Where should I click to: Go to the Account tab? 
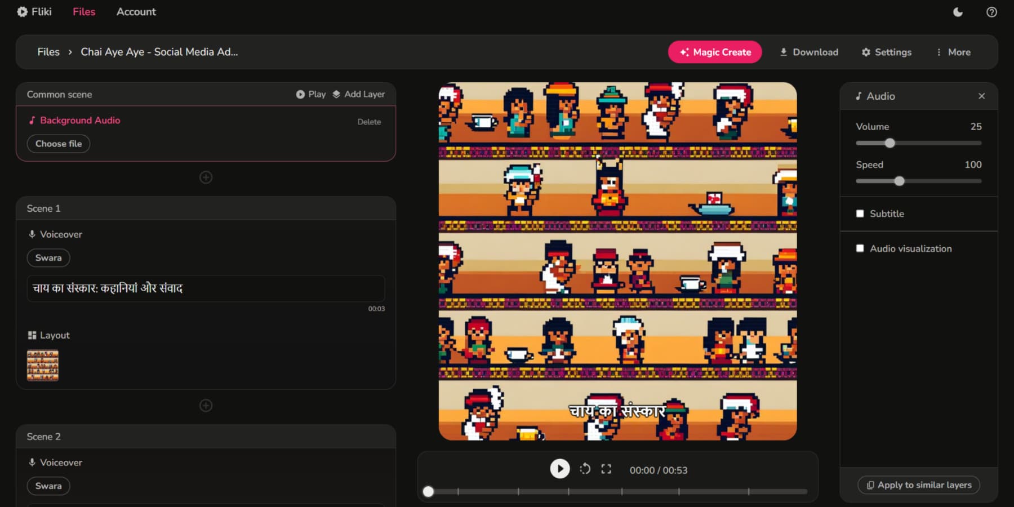(x=136, y=12)
